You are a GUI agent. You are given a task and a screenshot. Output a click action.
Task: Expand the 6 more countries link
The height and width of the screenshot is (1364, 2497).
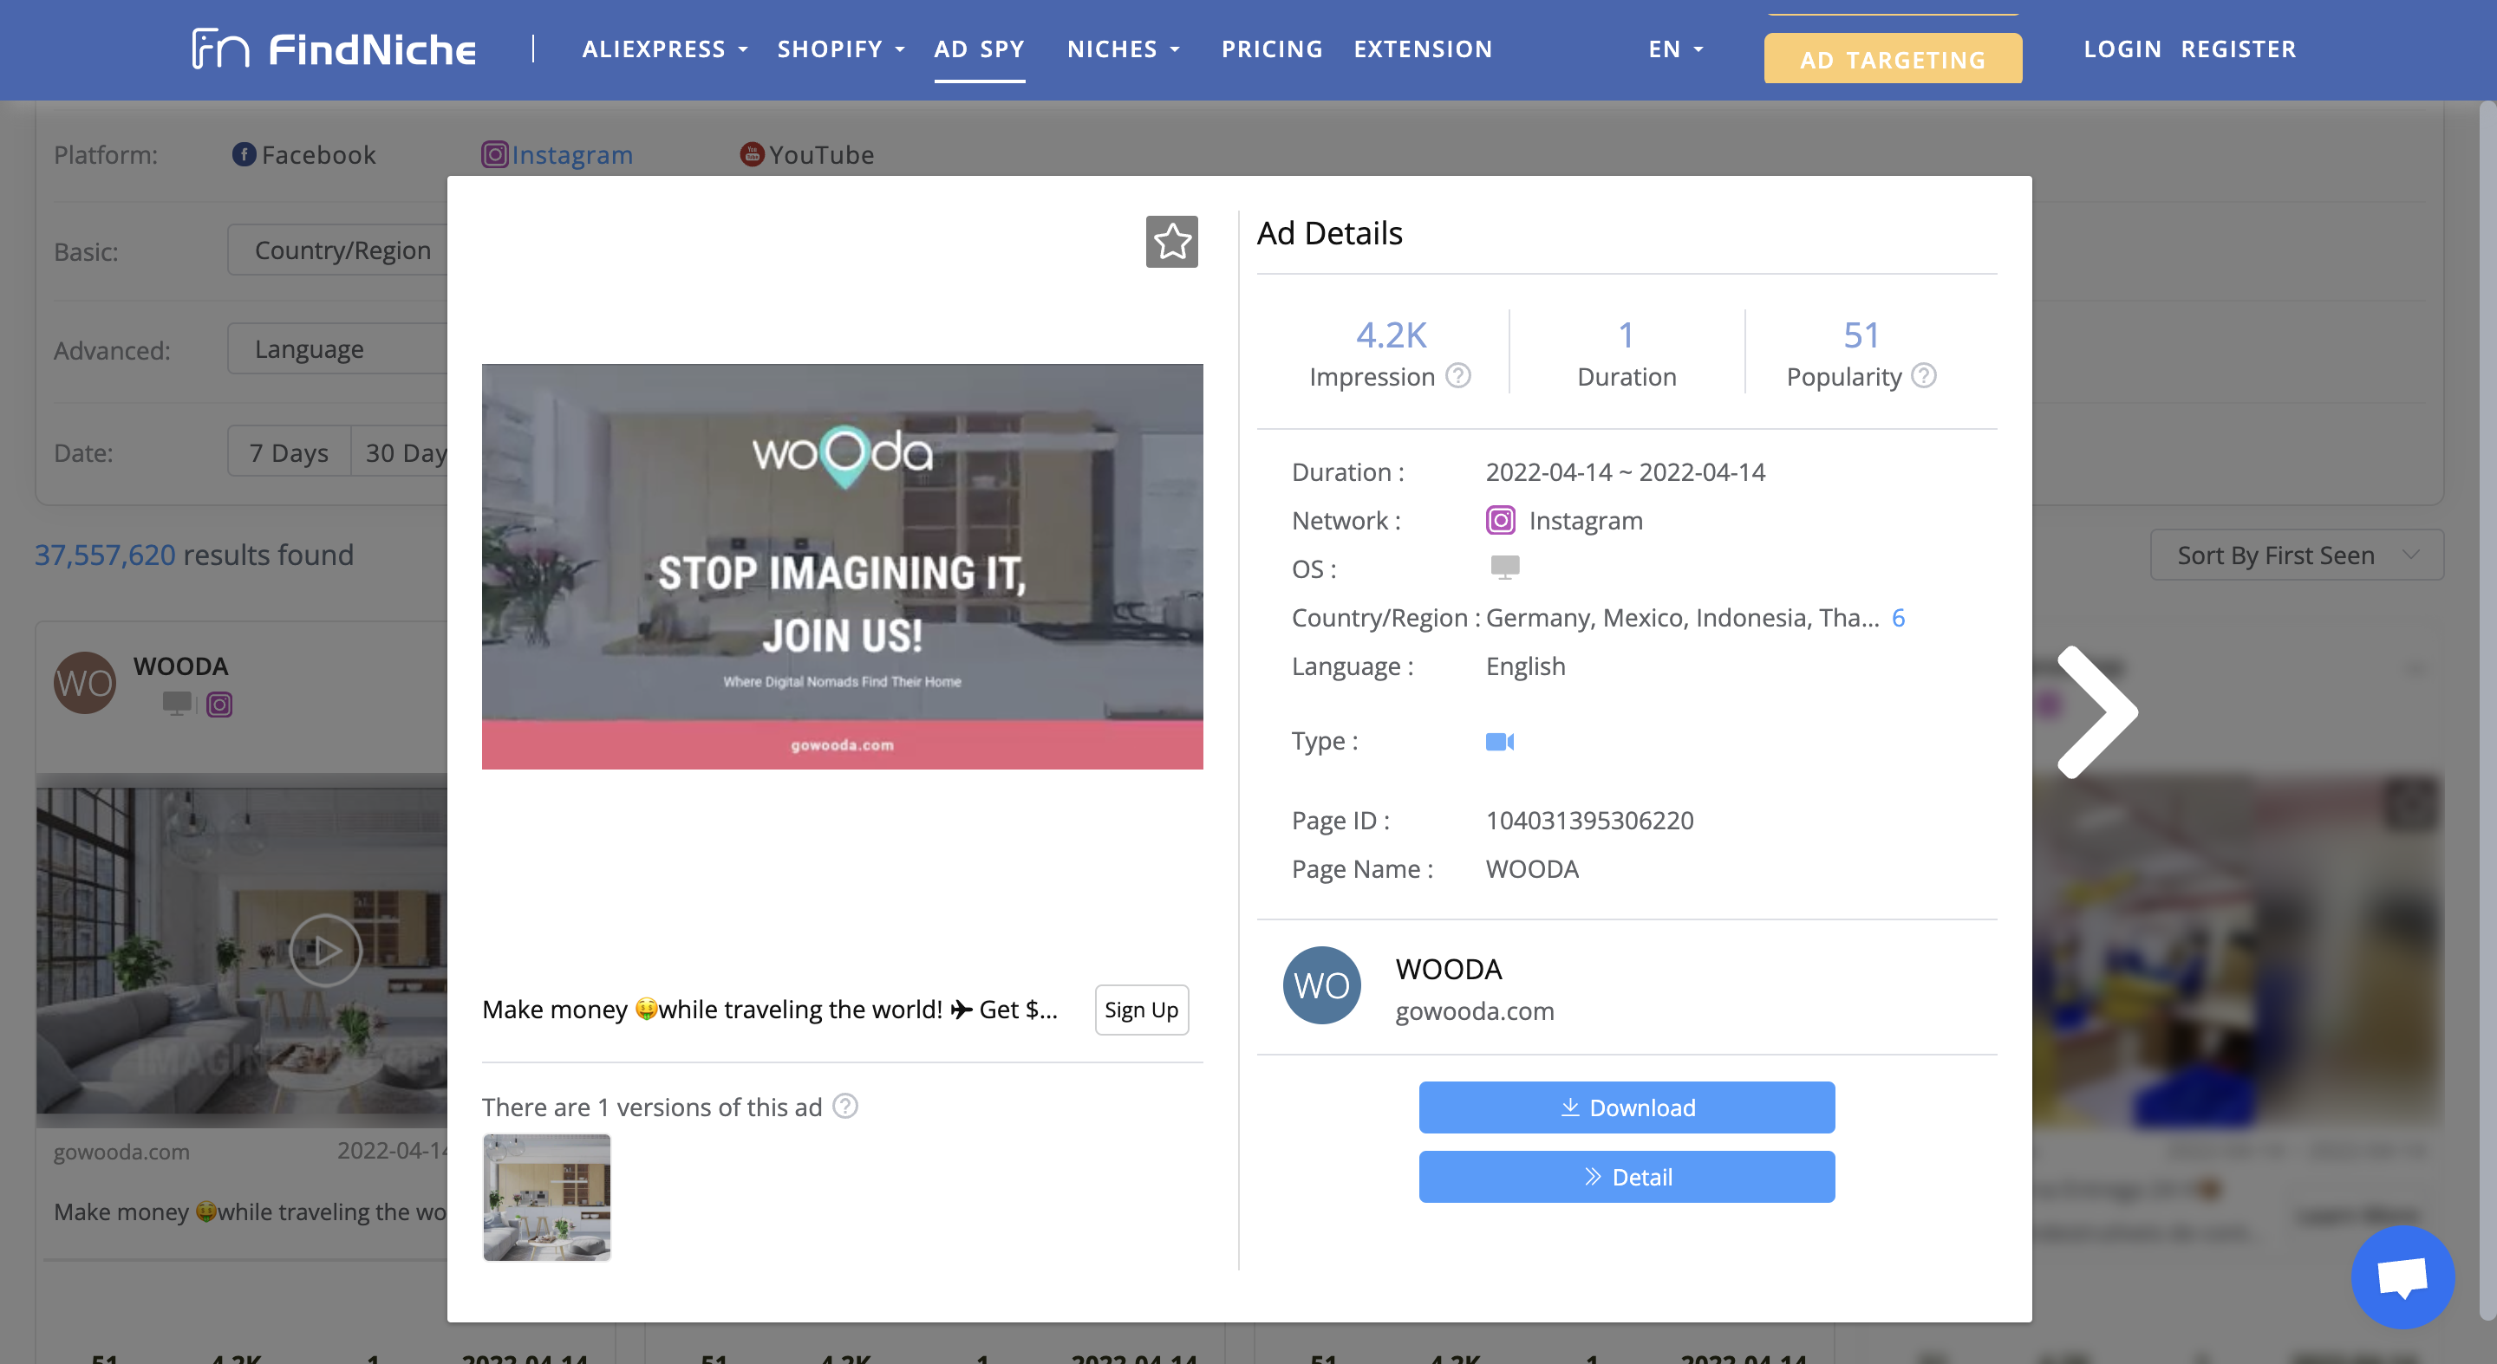coord(1898,618)
